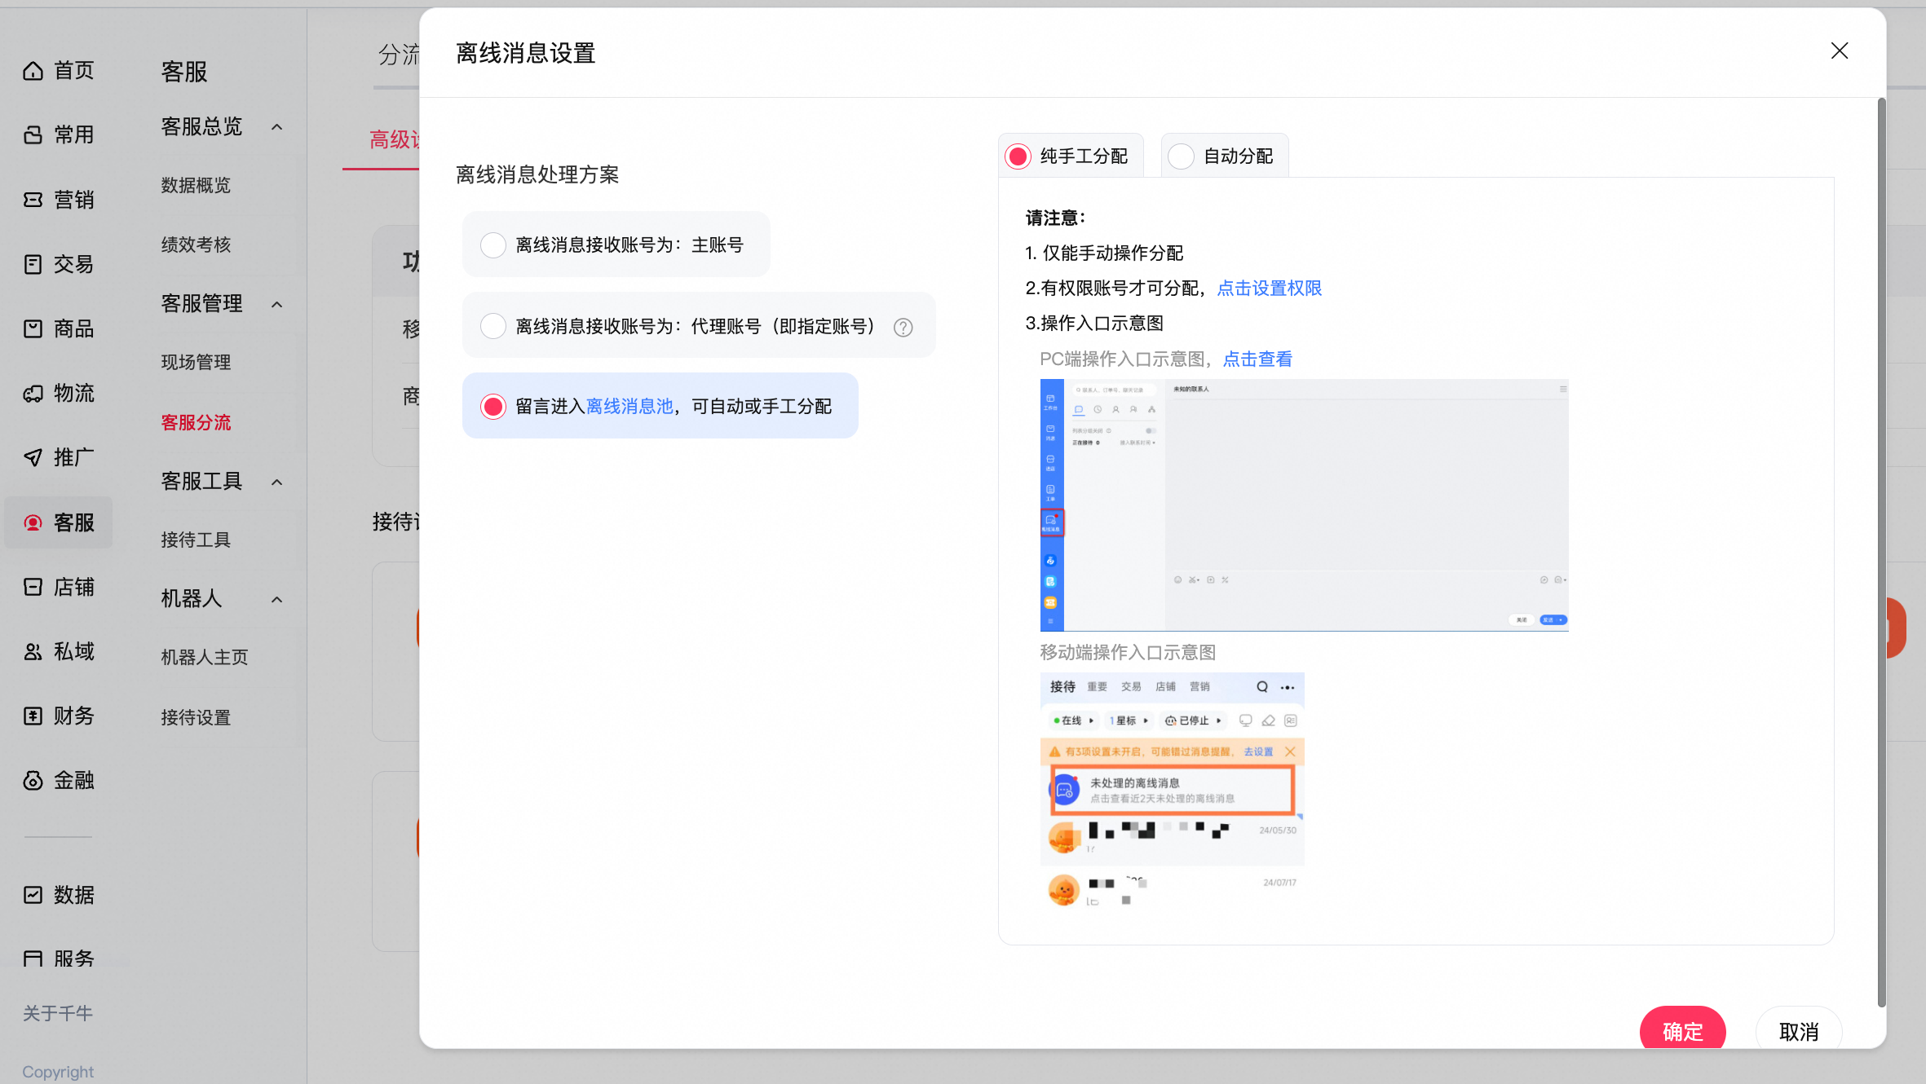This screenshot has width=1926, height=1084.
Task: Select the 营销 marketing icon
Action: pyautogui.click(x=33, y=200)
